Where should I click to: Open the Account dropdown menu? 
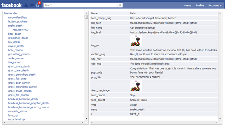(215, 6)
